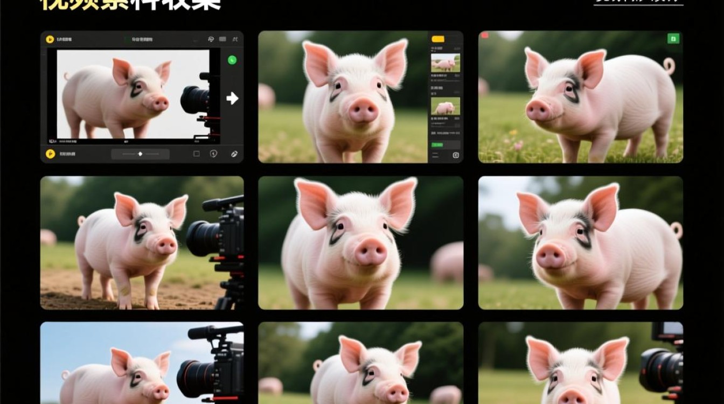Select second pig thumbnail in side panel
This screenshot has width=724, height=404.
[x=445, y=106]
